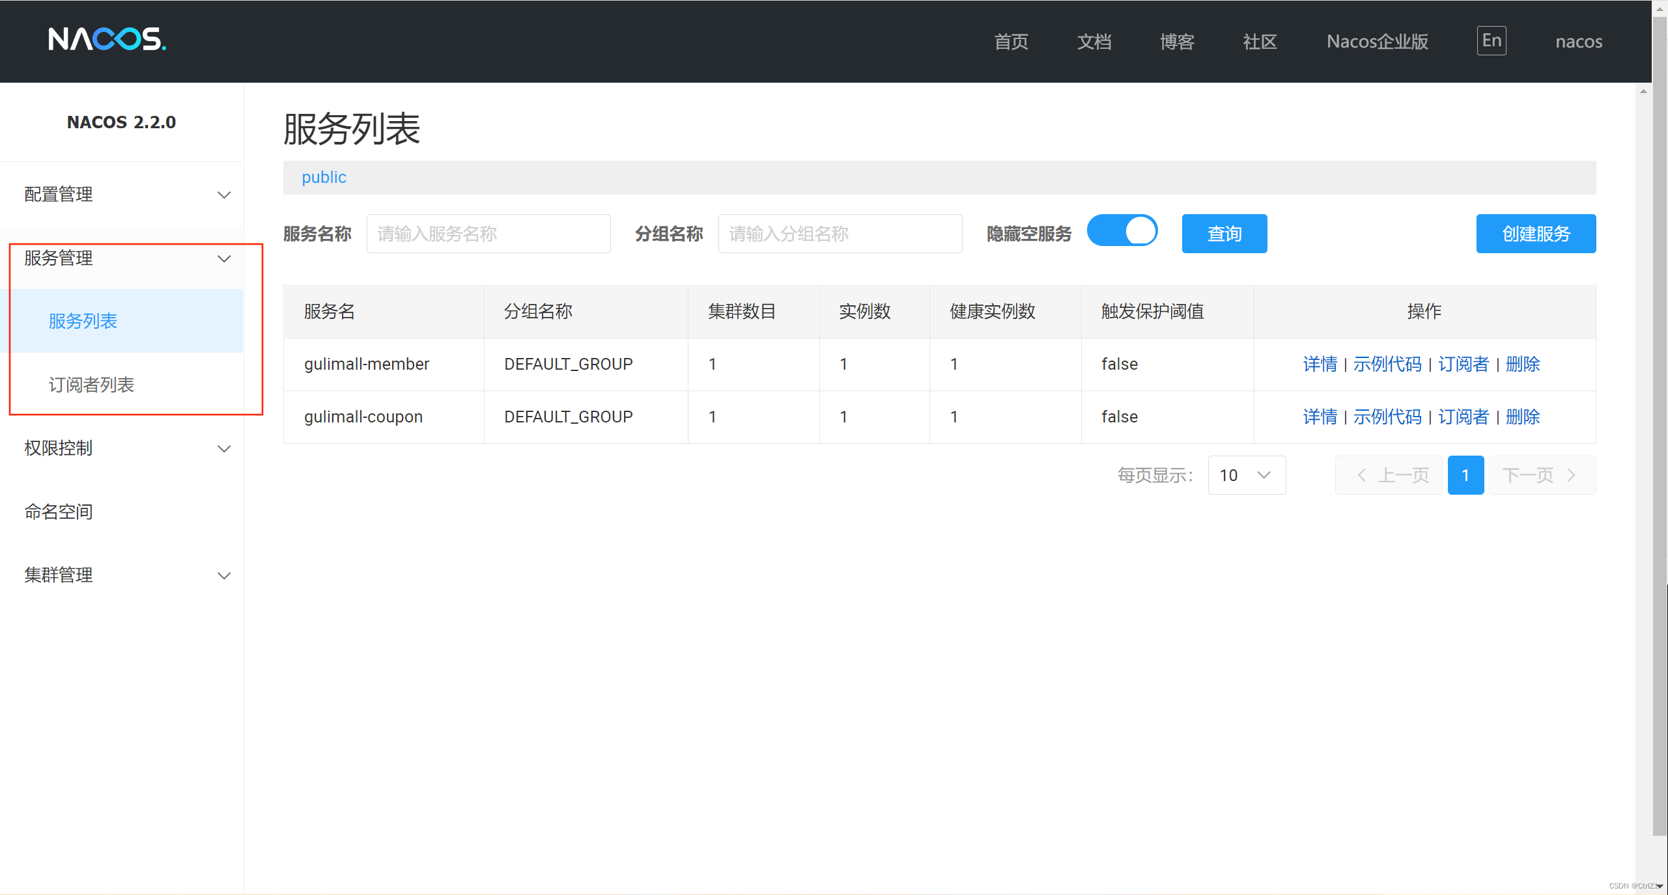Expand the 权限控制 menu chevron
The image size is (1668, 895).
224,449
